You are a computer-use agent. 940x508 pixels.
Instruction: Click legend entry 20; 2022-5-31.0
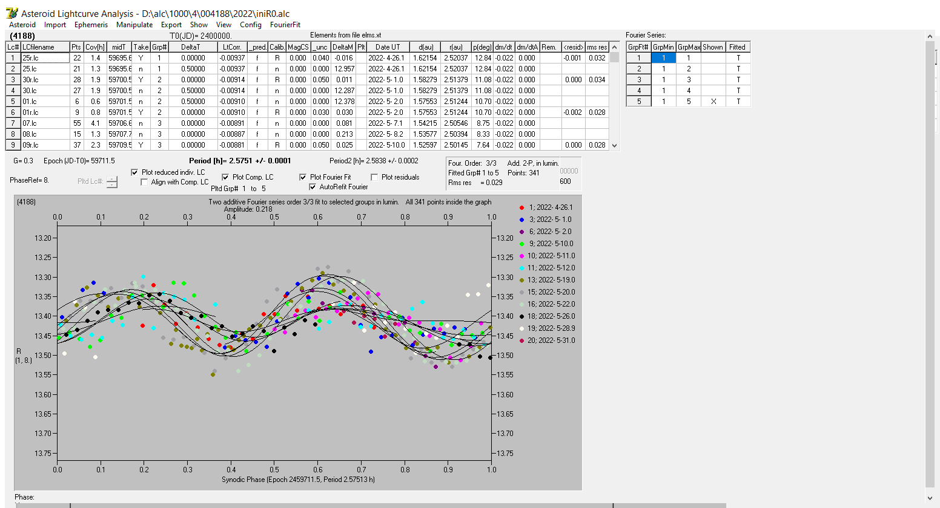[x=551, y=340]
